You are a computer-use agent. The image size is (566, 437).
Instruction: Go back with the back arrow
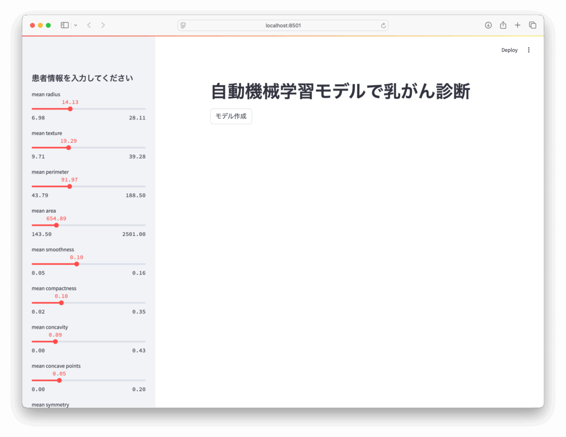[x=89, y=25]
